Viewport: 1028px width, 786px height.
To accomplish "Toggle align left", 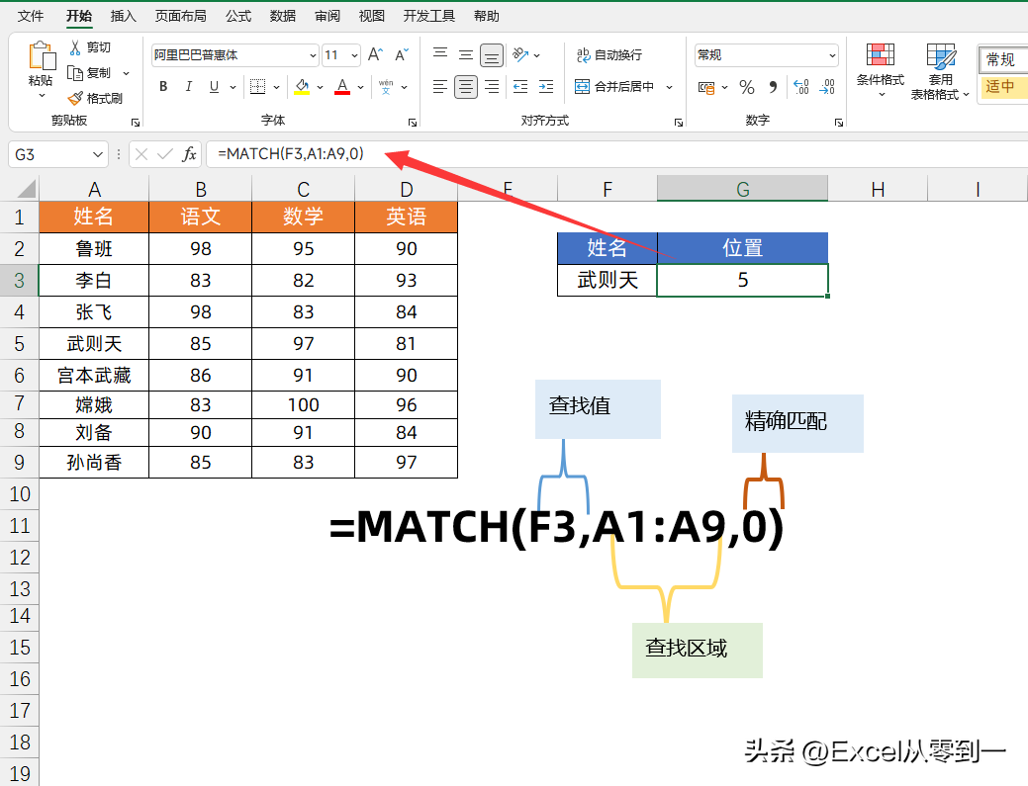I will coord(440,86).
